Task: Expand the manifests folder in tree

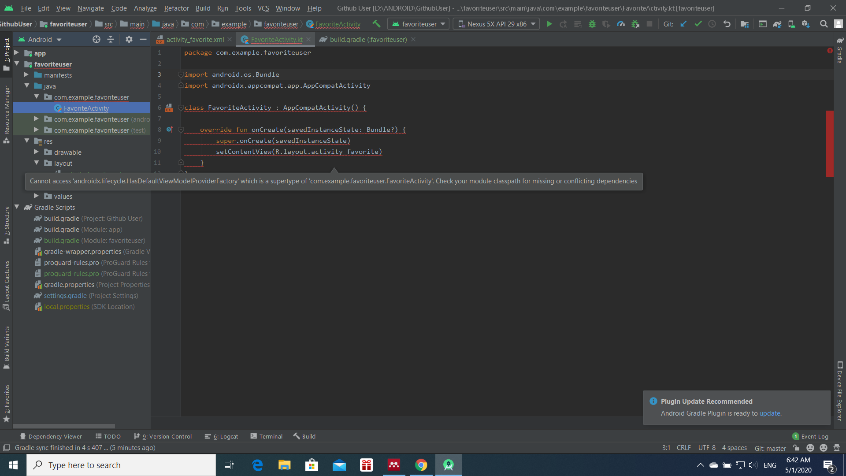Action: (26, 75)
